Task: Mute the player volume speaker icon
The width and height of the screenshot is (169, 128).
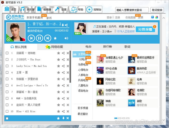Action: pos(66,38)
